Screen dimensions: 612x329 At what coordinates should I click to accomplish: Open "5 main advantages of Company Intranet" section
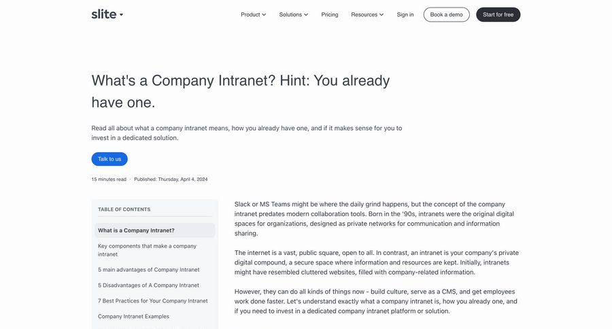[148, 270]
